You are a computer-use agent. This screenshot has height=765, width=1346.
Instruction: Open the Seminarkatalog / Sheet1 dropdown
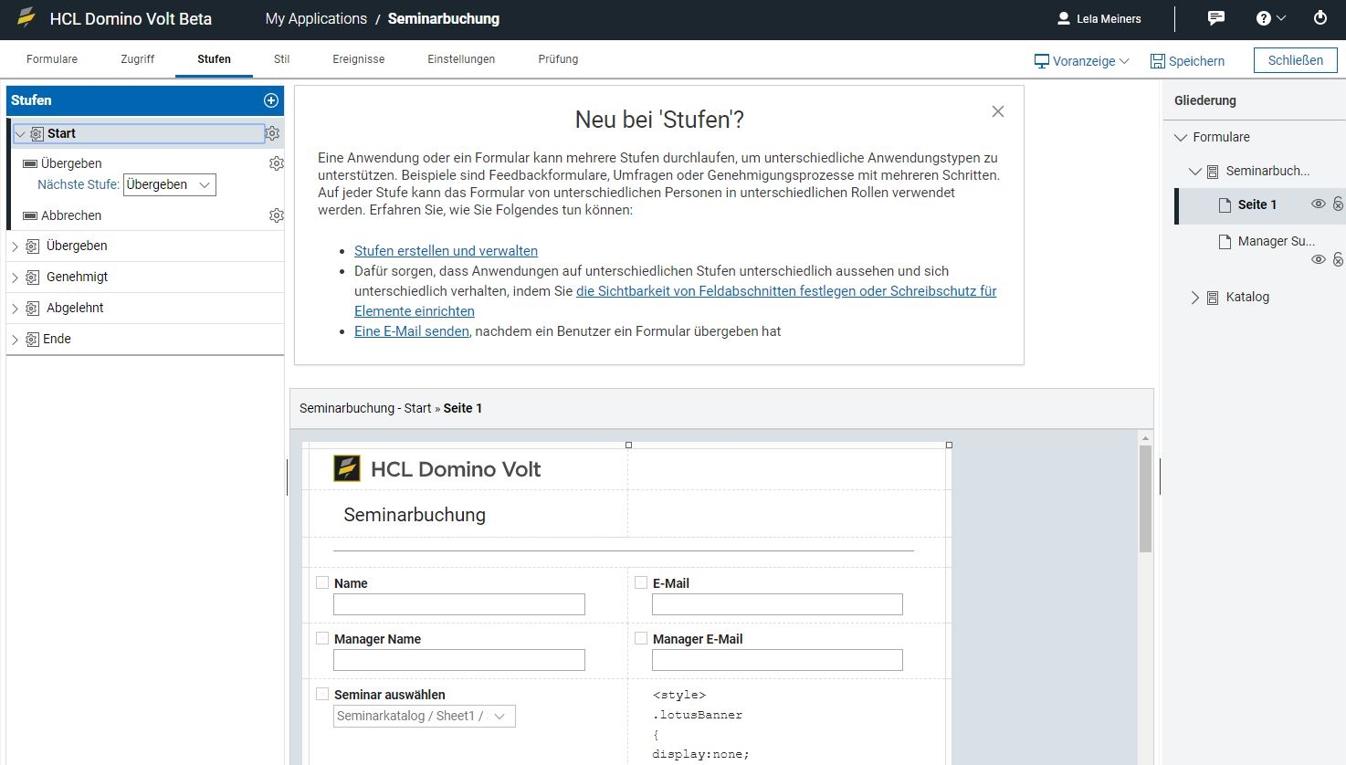pos(425,716)
